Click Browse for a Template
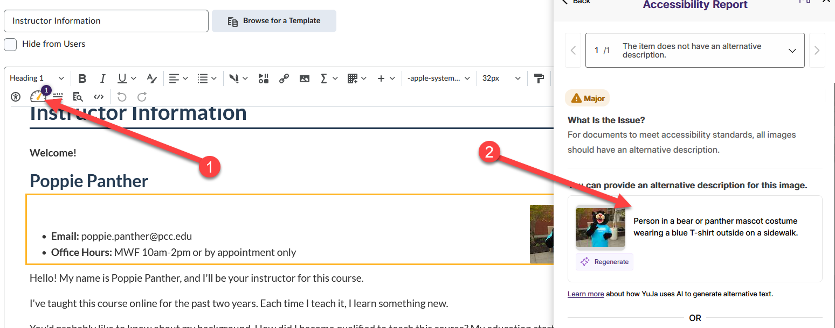The image size is (835, 328). pos(274,20)
